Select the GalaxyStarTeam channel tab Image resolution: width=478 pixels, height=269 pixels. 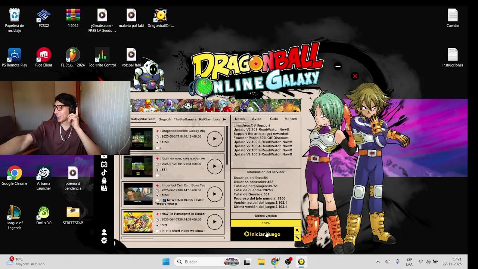coord(143,119)
